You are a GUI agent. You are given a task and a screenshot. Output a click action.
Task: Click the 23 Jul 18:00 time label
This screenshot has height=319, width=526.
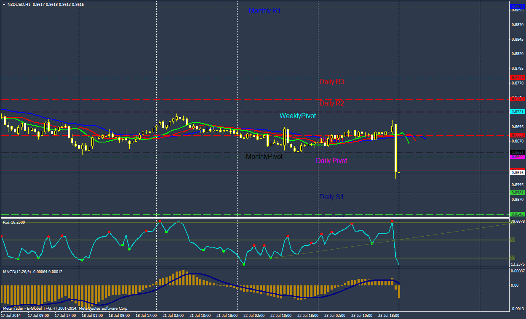coord(389,315)
